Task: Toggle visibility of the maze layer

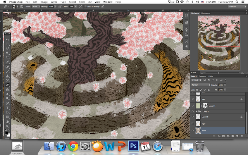Action: [x=193, y=131]
